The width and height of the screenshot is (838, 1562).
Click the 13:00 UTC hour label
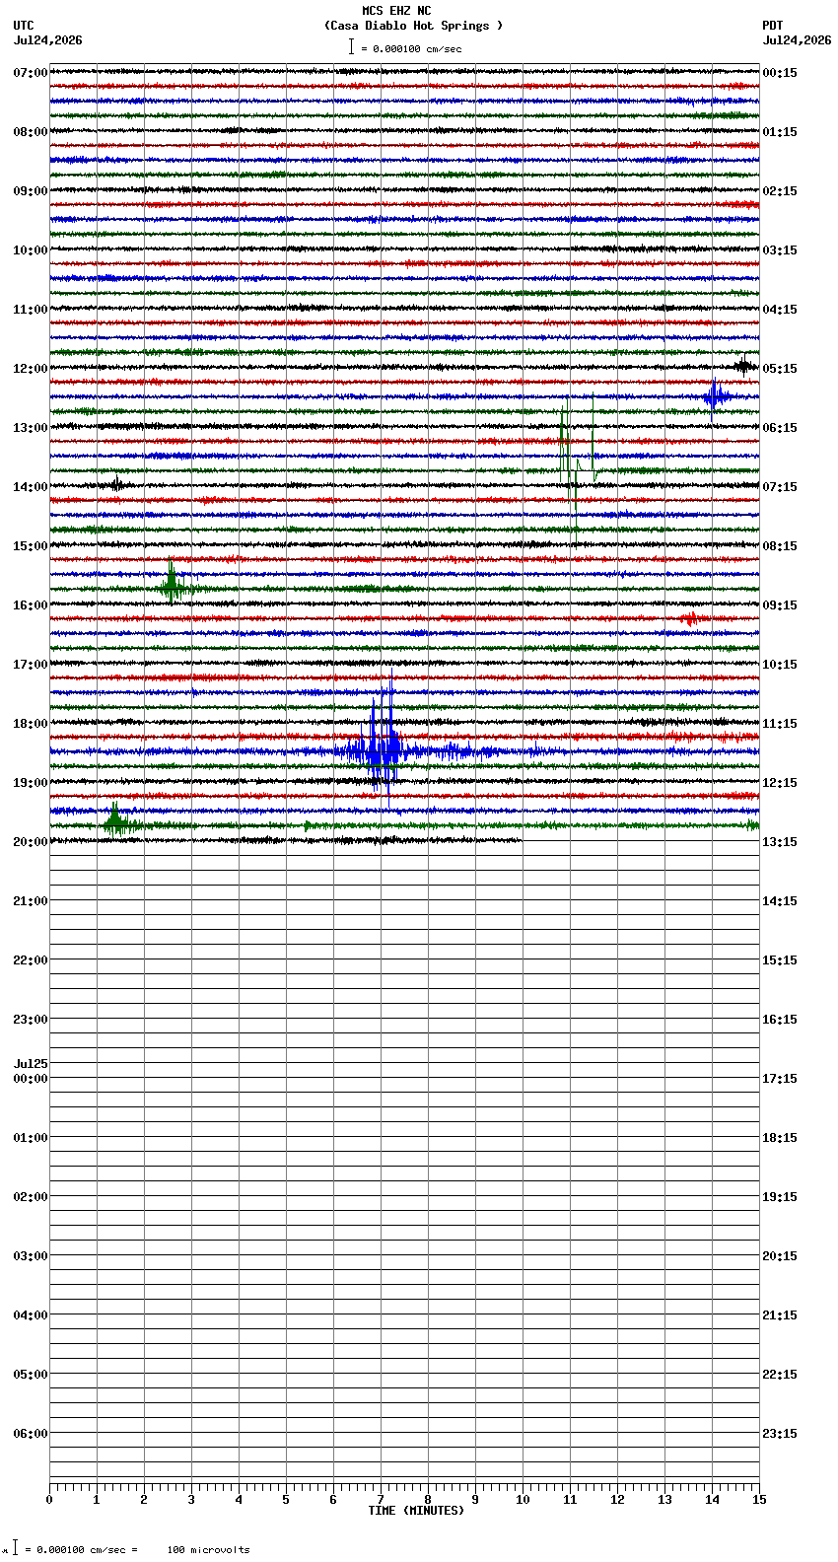(31, 428)
